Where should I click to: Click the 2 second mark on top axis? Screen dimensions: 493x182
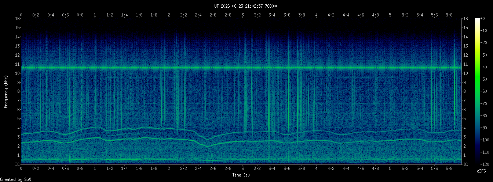click(x=169, y=15)
